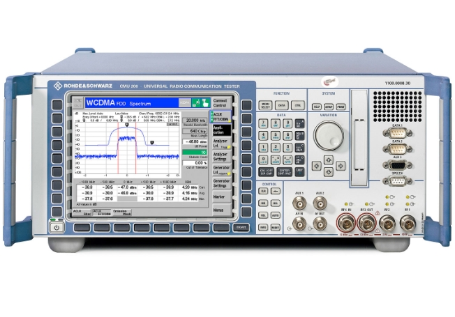Open the Analyzer Lvl softkey

[221, 143]
